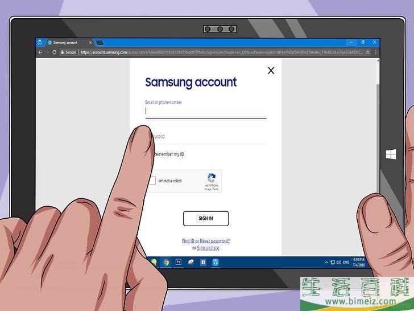The width and height of the screenshot is (414, 311).
Task: Open a new browser tab
Action: (100, 43)
